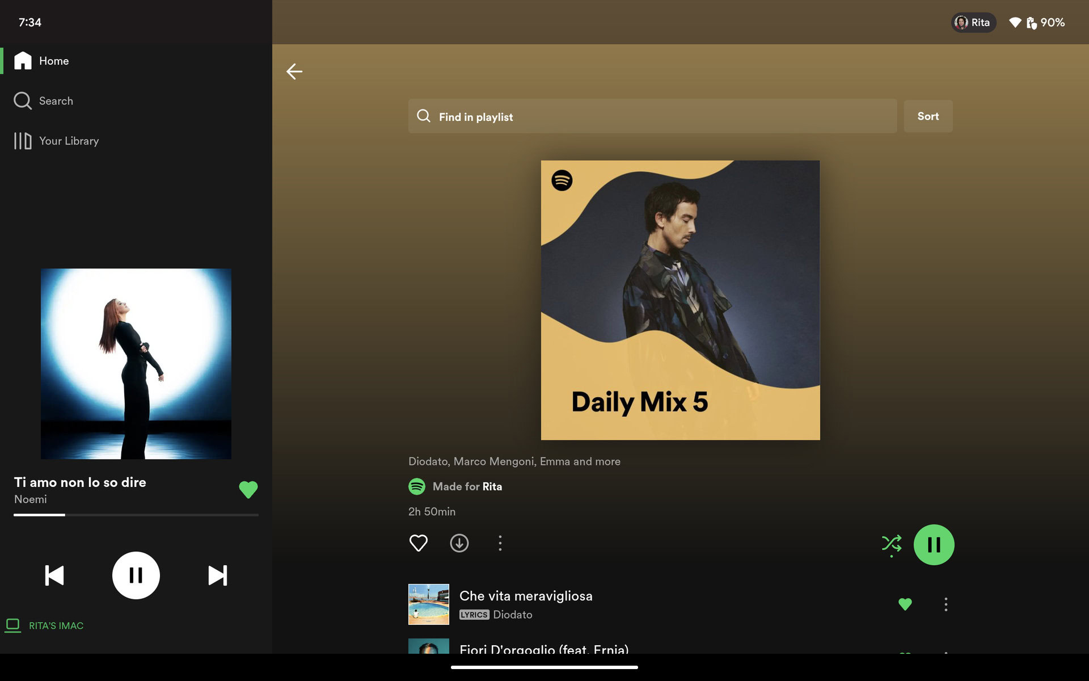The width and height of the screenshot is (1089, 681).
Task: Toggle pause on the currently playing track
Action: [136, 575]
